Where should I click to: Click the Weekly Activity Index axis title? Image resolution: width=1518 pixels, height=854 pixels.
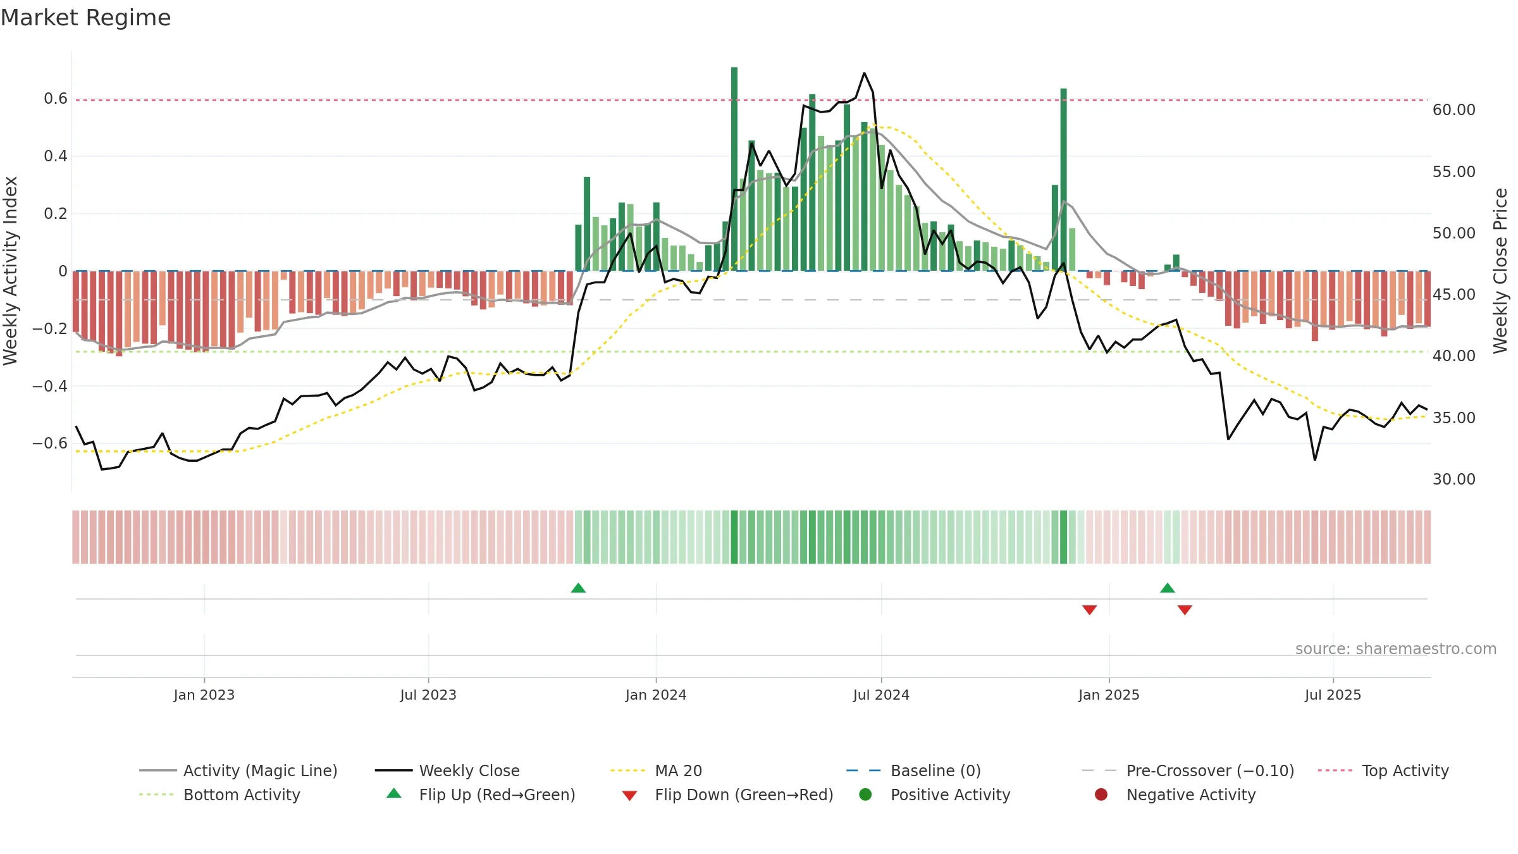pyautogui.click(x=11, y=271)
